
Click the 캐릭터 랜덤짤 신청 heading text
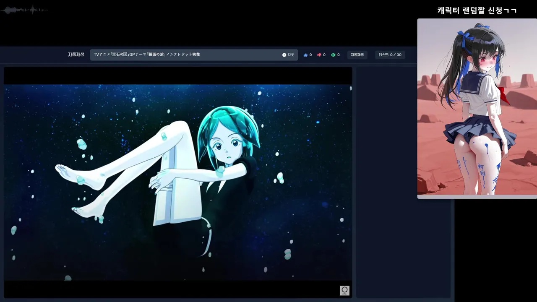pos(477,10)
